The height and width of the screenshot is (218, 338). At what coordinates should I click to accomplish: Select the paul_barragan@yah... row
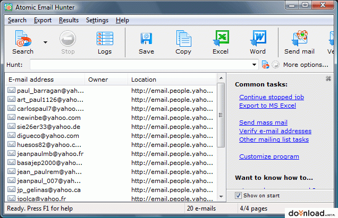pyautogui.click(x=111, y=91)
